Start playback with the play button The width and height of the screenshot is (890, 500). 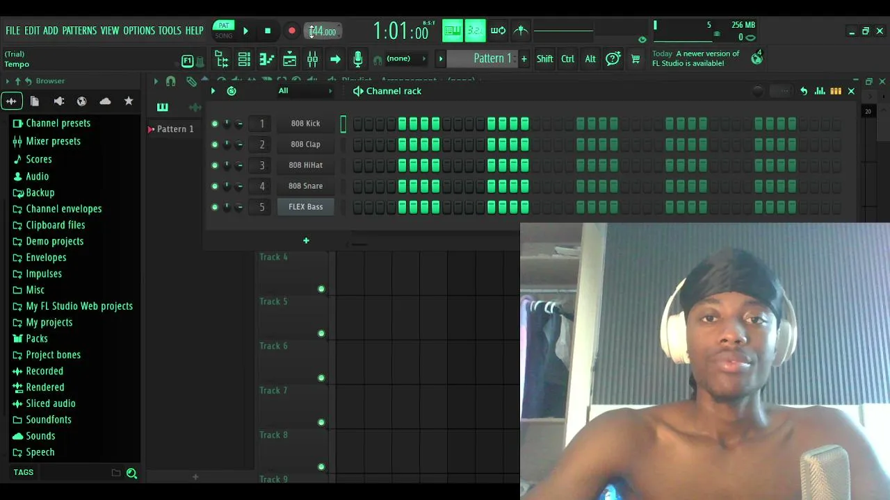coord(245,31)
